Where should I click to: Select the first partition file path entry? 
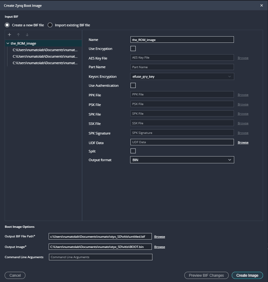click(45, 50)
